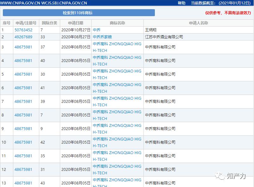The width and height of the screenshot is (254, 187).
Task: Open number 48675981 in row 5
Action: coord(23,74)
